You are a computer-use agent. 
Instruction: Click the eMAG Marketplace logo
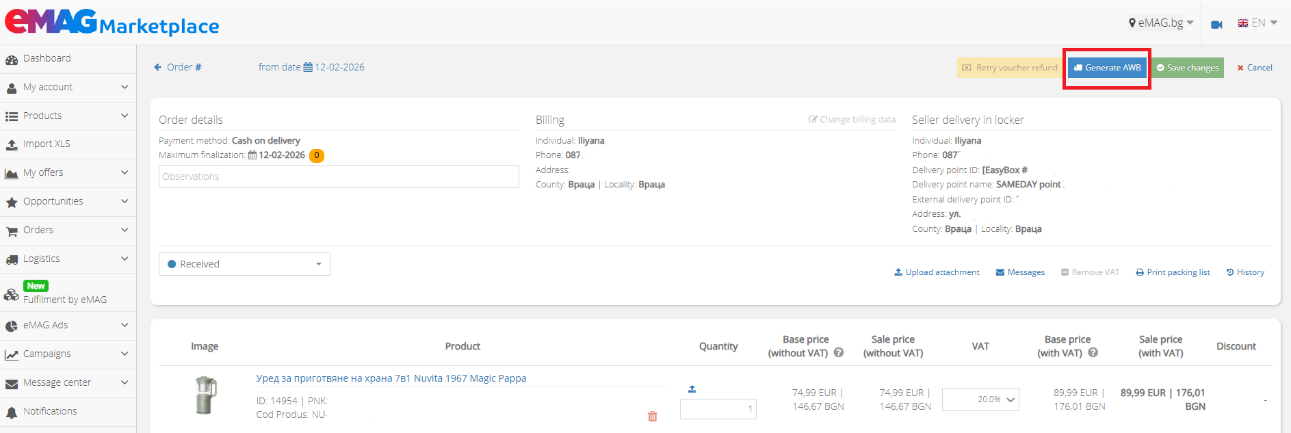pyautogui.click(x=112, y=23)
